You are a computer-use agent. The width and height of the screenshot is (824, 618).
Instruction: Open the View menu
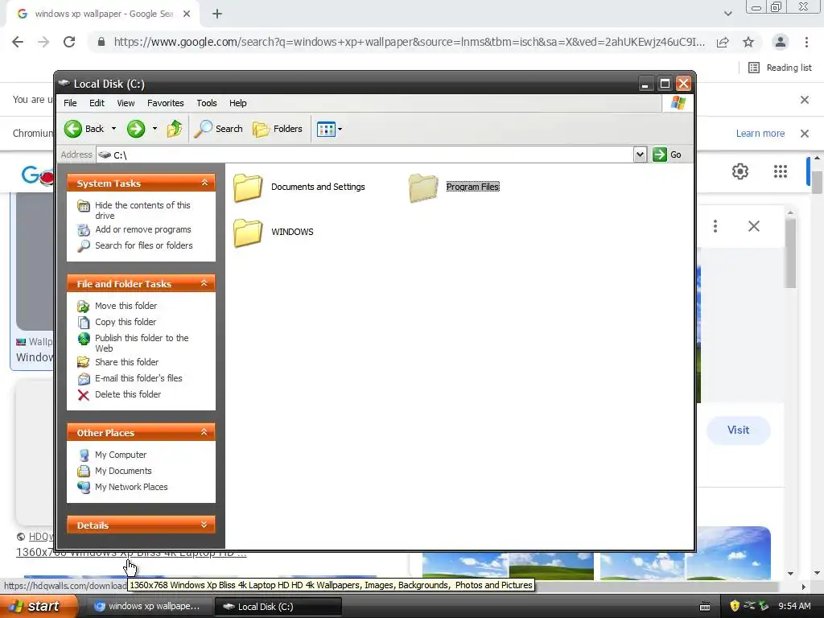pyautogui.click(x=126, y=103)
